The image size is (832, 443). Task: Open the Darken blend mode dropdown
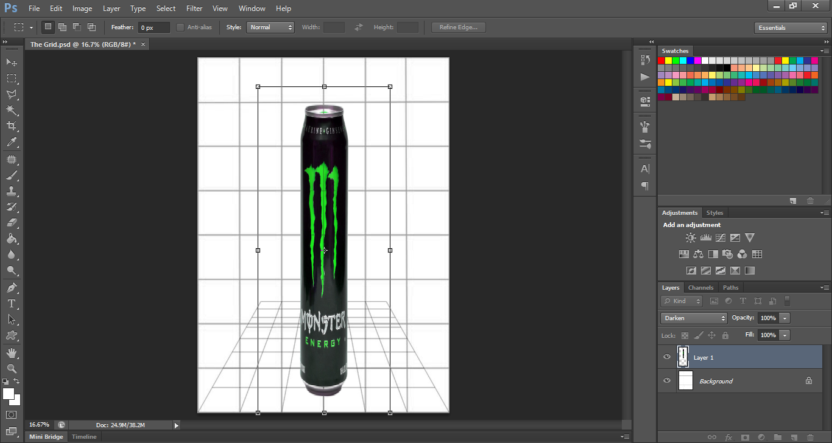pos(694,318)
